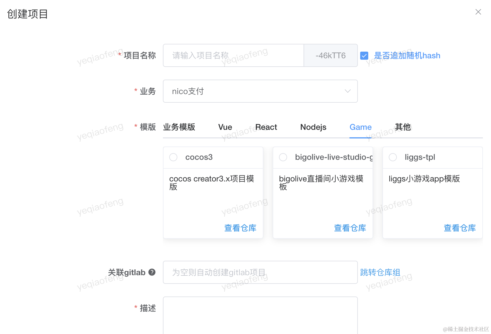
Task: Select the cocos3 template radio button
Action: coord(173,157)
